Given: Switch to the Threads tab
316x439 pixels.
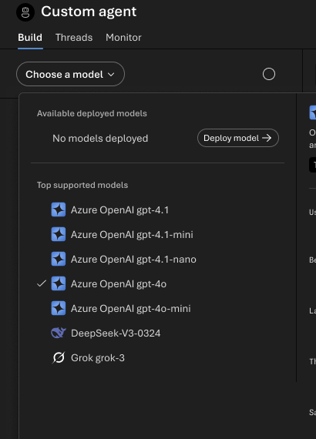Looking at the screenshot, I should (x=74, y=38).
